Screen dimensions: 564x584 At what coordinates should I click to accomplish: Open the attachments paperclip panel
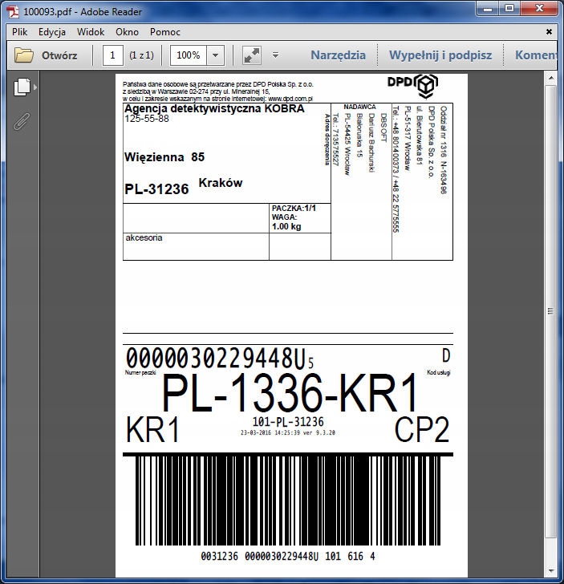point(22,121)
